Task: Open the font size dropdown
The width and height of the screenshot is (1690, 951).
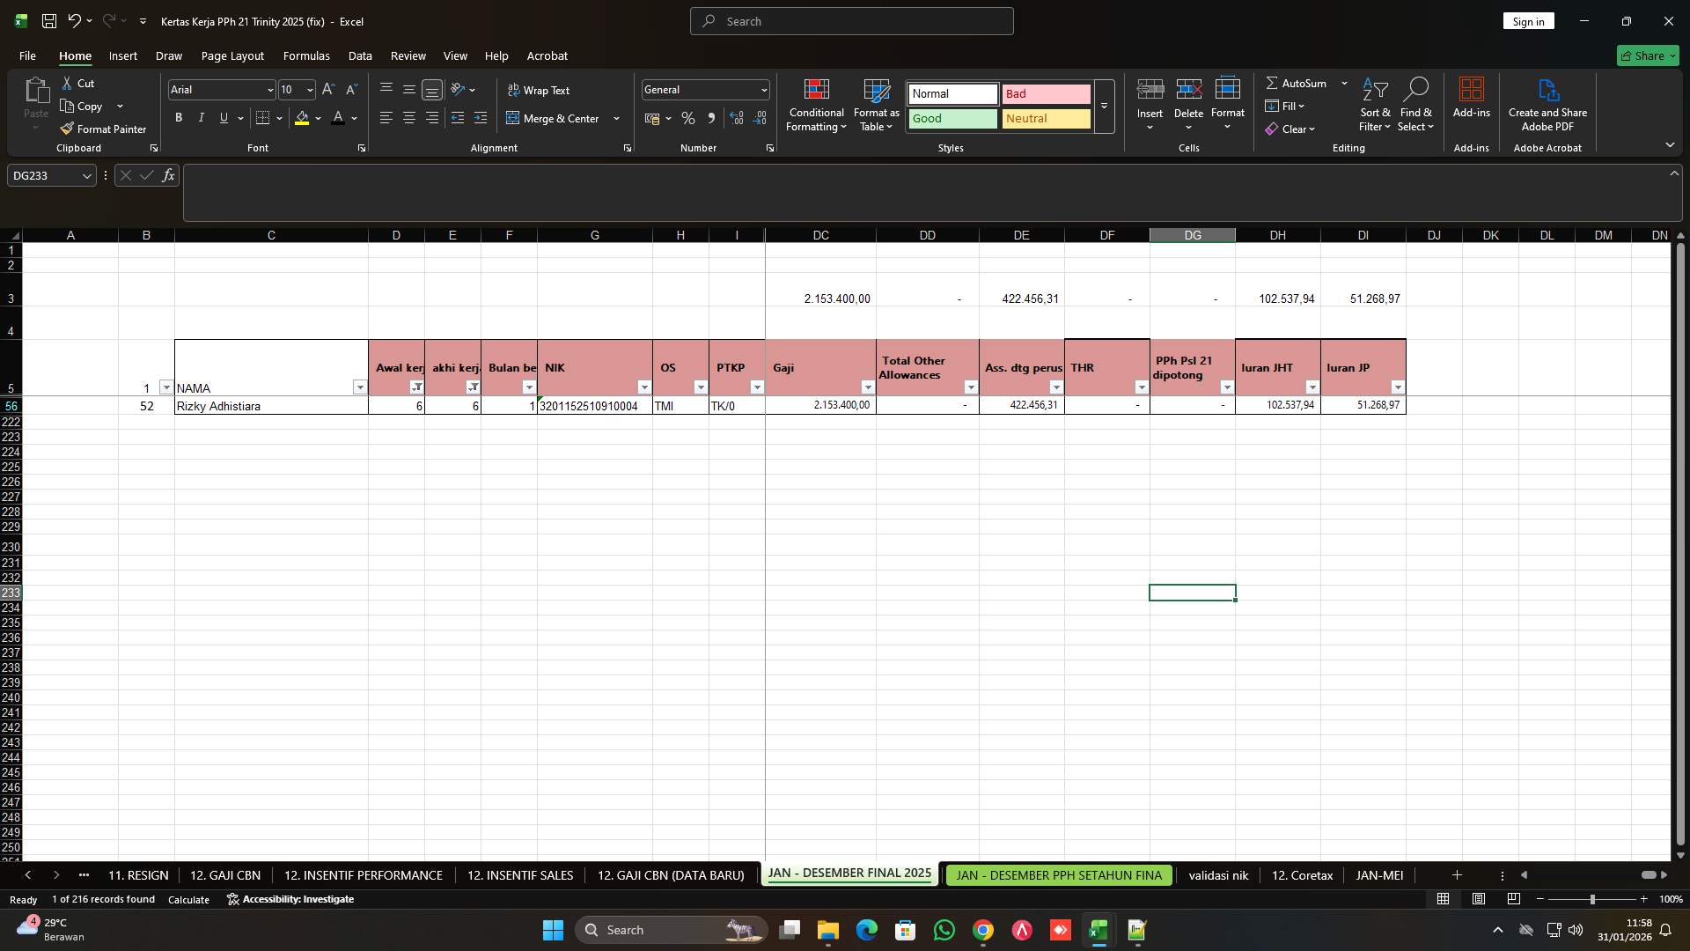Action: tap(309, 89)
